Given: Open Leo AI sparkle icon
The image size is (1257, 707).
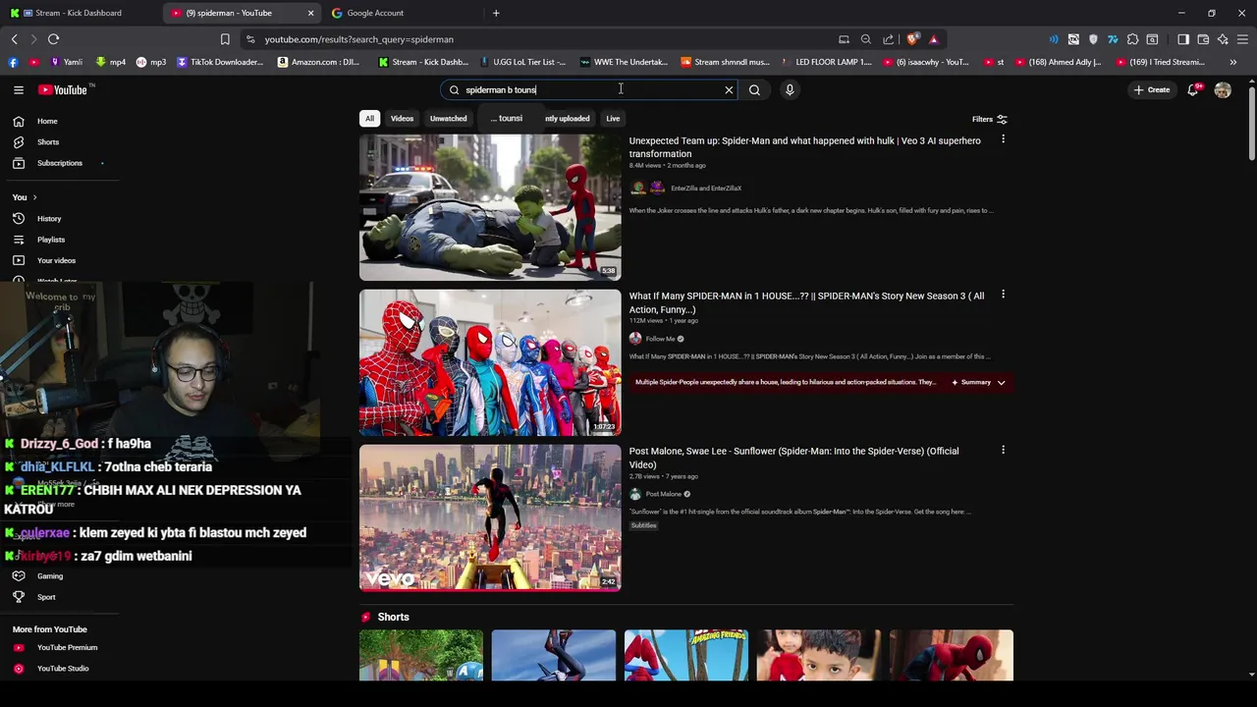Looking at the screenshot, I should point(1223,39).
